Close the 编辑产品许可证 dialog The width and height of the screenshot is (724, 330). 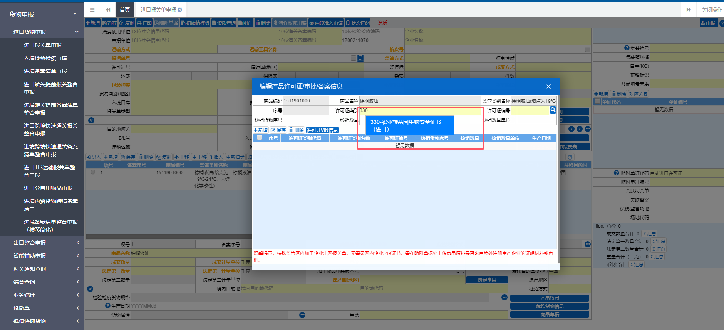548,87
